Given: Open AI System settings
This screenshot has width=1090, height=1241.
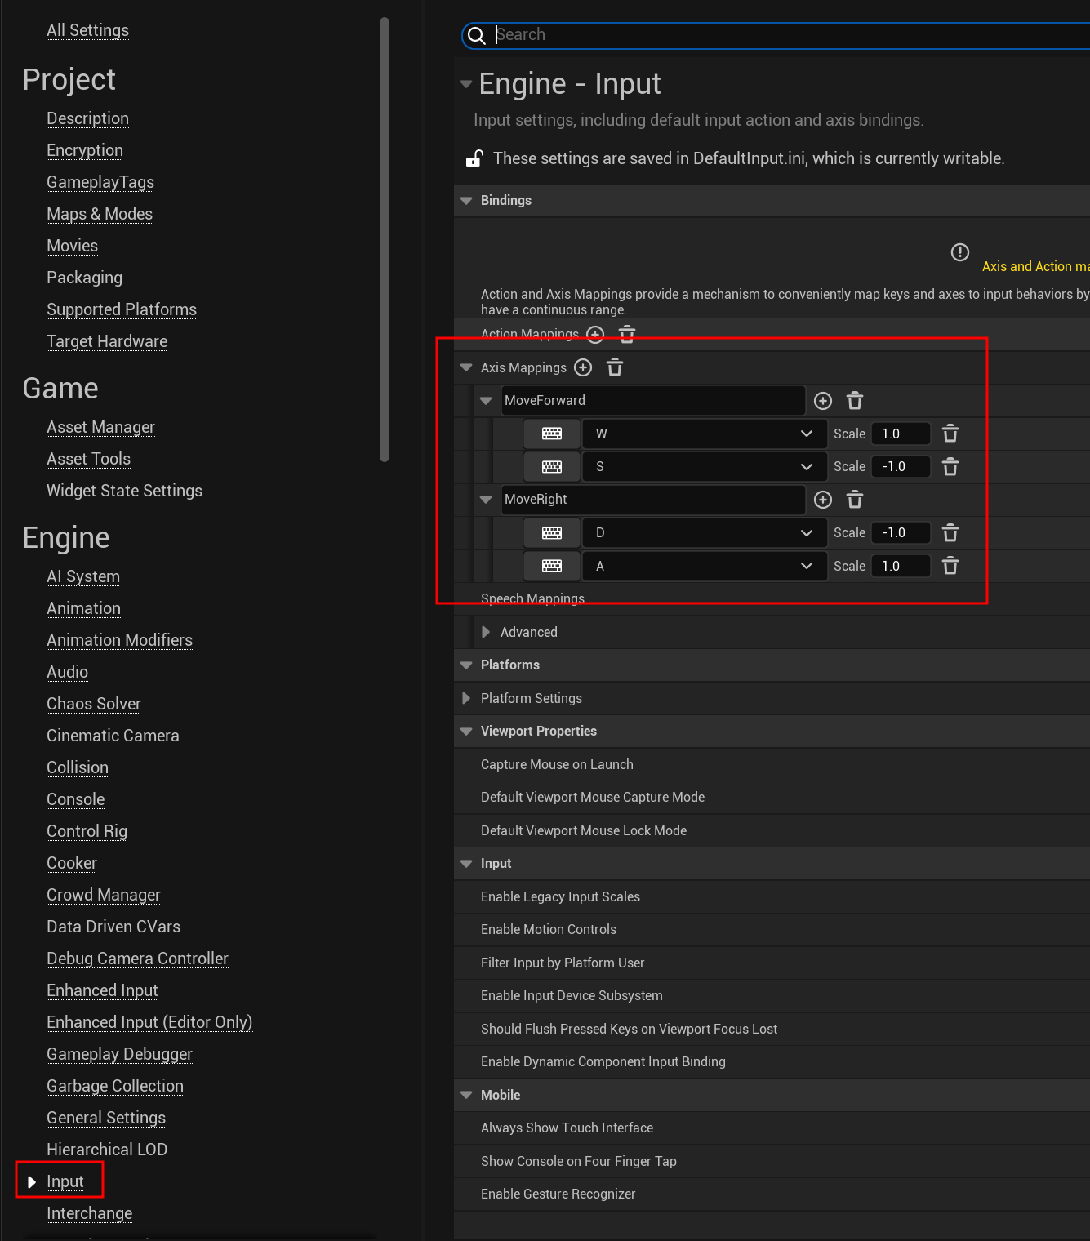Looking at the screenshot, I should 83,576.
